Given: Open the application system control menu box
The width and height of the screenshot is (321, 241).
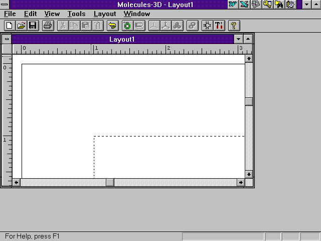Looking at the screenshot, I should (x=5, y=5).
